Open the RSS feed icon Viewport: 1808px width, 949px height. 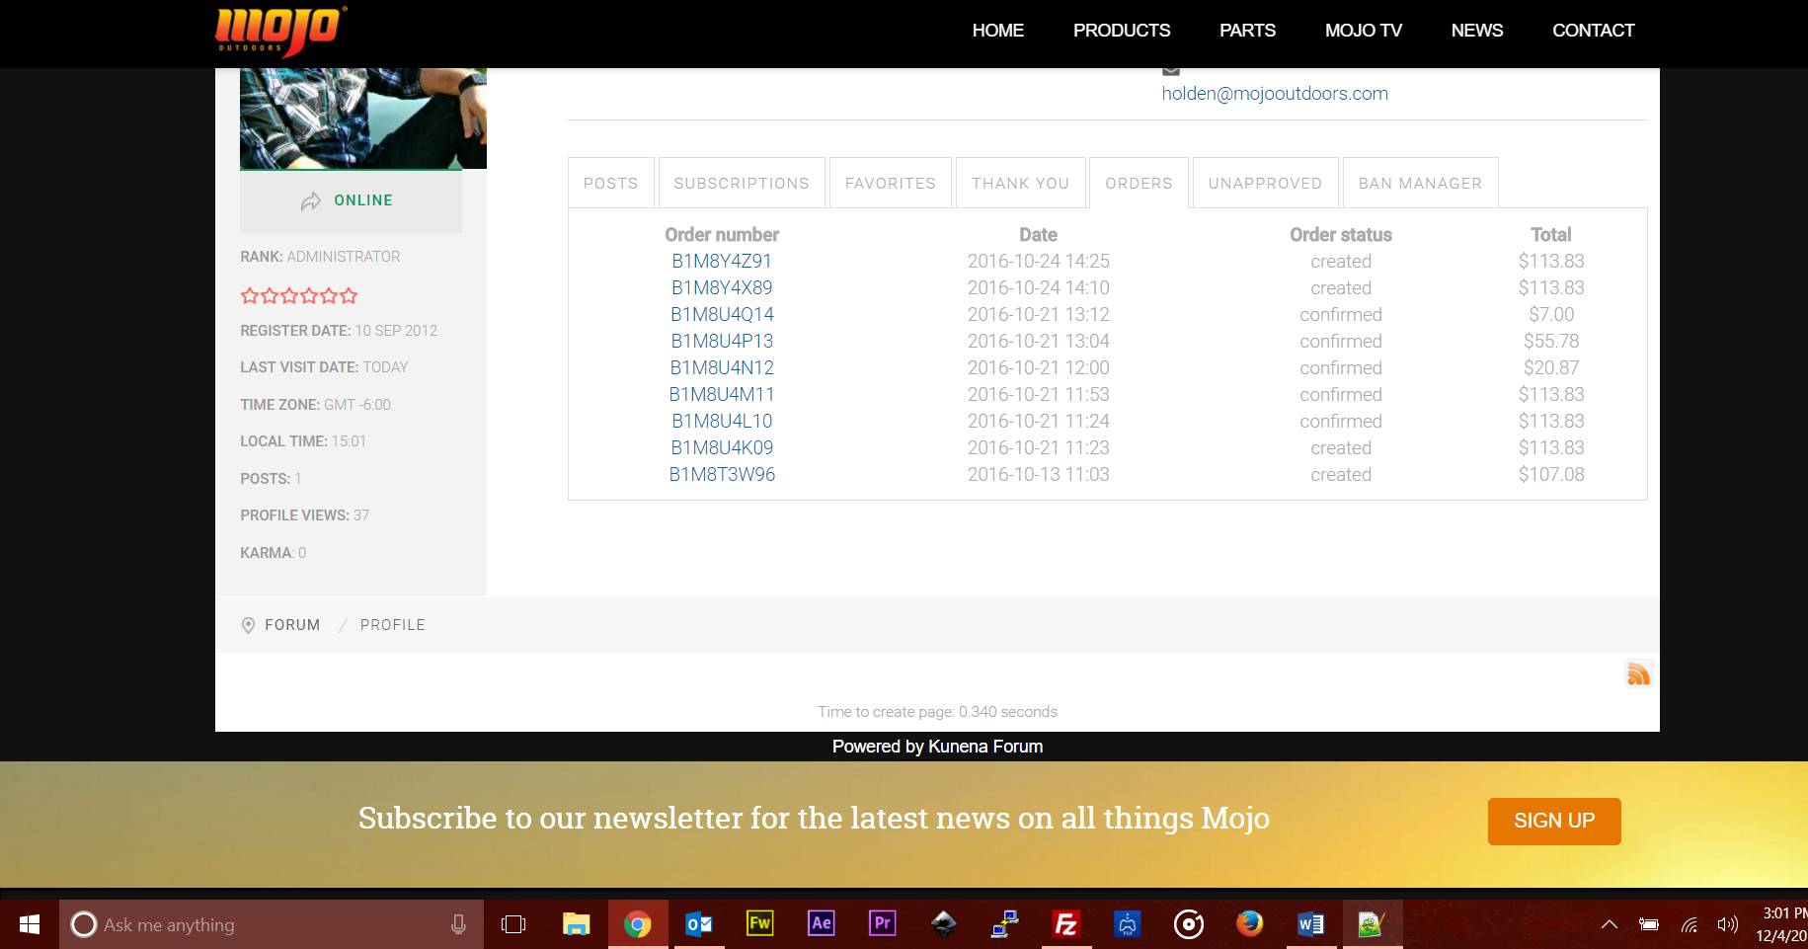1638,673
